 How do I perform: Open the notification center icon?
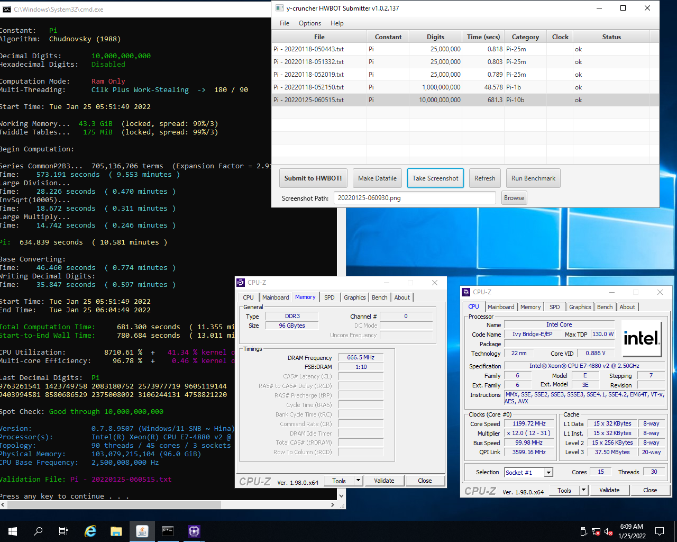(660, 531)
